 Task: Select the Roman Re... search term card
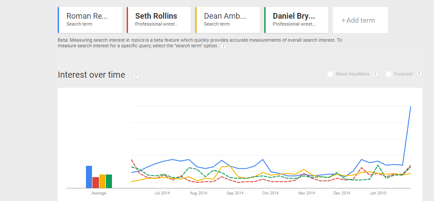[x=90, y=20]
